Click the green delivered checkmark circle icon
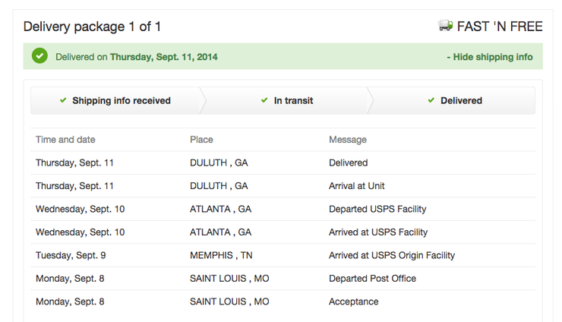Screen dimensions: 562x322 pos(39,56)
